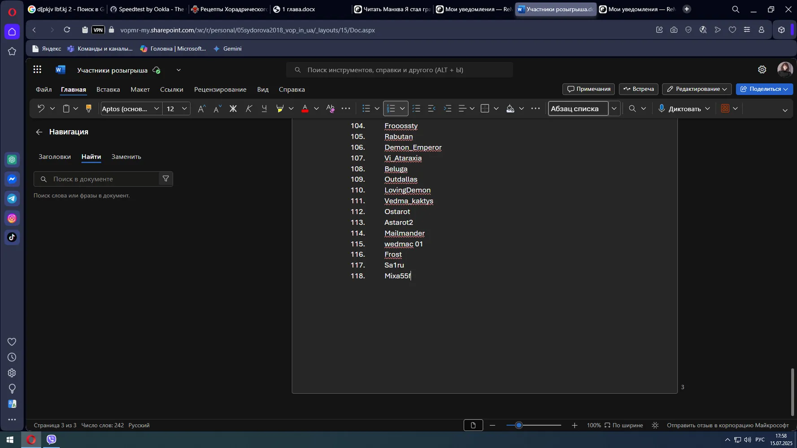
Task: Click the bulleted list icon
Action: pyautogui.click(x=366, y=108)
